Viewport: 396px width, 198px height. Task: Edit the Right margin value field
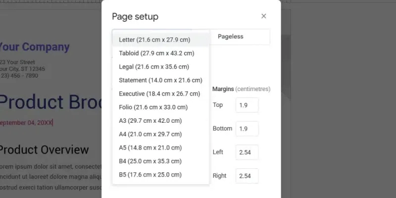pyautogui.click(x=247, y=176)
